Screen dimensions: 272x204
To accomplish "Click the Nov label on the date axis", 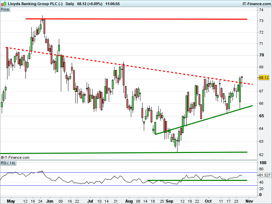I will tap(250, 201).
